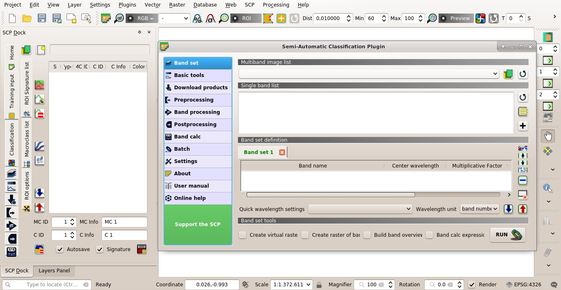This screenshot has width=561, height=290.
Task: Toggle the ROI display radio button
Action: coord(236,18)
